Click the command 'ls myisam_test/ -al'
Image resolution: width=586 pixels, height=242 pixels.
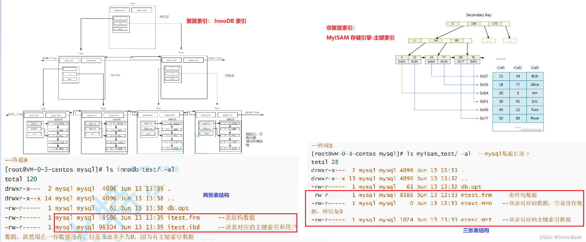pyautogui.click(x=439, y=154)
